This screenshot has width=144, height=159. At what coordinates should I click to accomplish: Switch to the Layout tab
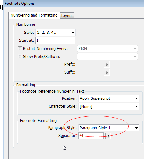click(67, 16)
